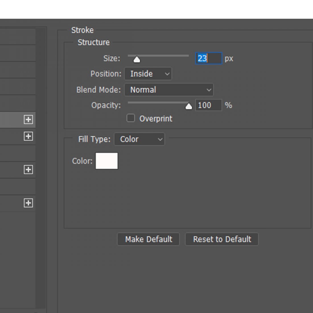Screen dimensions: 313x313
Task: Click the Reset to Default button
Action: (x=222, y=239)
